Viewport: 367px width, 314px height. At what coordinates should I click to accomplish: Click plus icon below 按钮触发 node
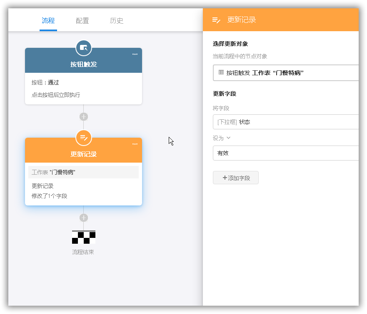84,117
